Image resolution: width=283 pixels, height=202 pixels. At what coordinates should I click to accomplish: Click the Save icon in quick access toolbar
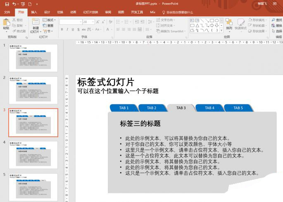[7, 4]
